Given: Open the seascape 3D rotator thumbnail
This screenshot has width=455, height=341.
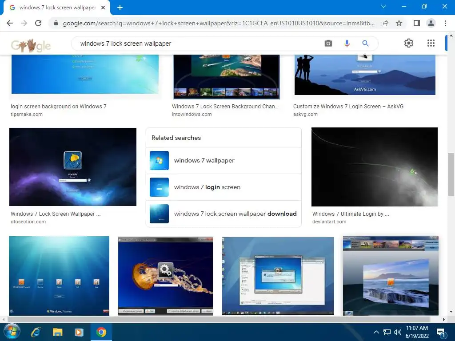Looking at the screenshot, I should (391, 276).
